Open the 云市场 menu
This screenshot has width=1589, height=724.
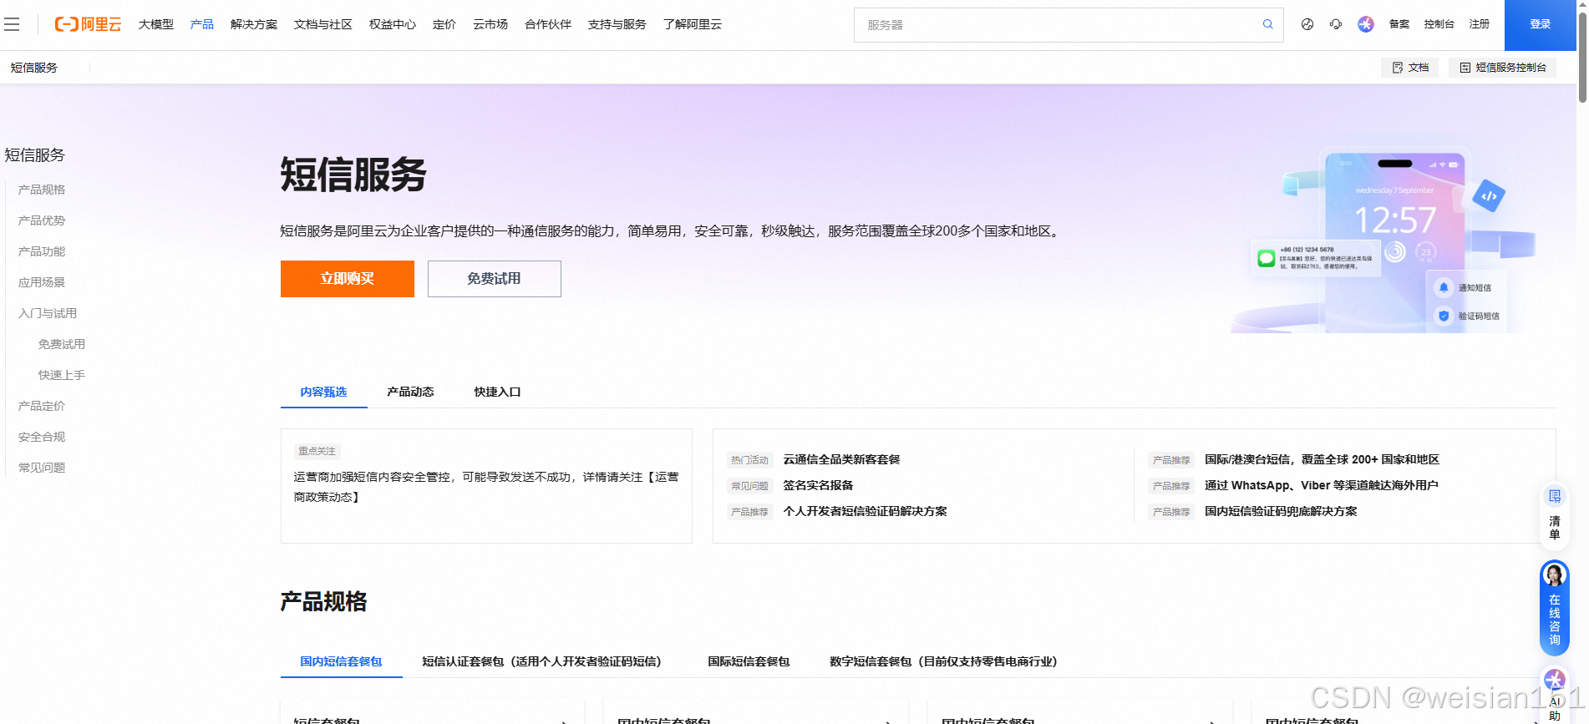490,24
